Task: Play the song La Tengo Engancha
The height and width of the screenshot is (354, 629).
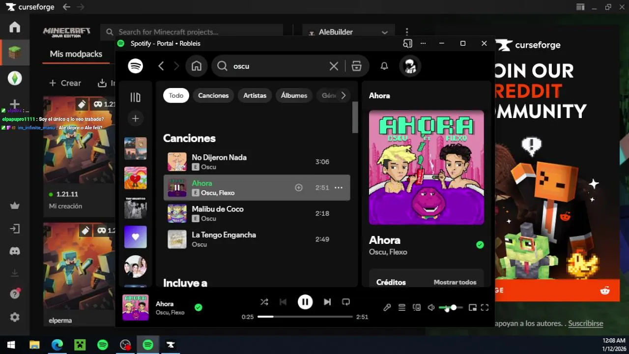Action: 257,239
